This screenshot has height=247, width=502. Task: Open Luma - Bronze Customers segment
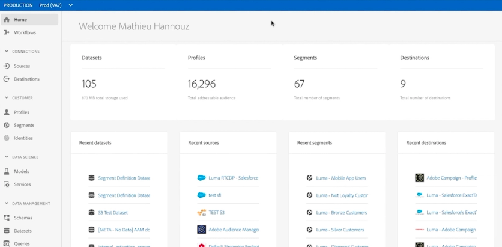(342, 212)
